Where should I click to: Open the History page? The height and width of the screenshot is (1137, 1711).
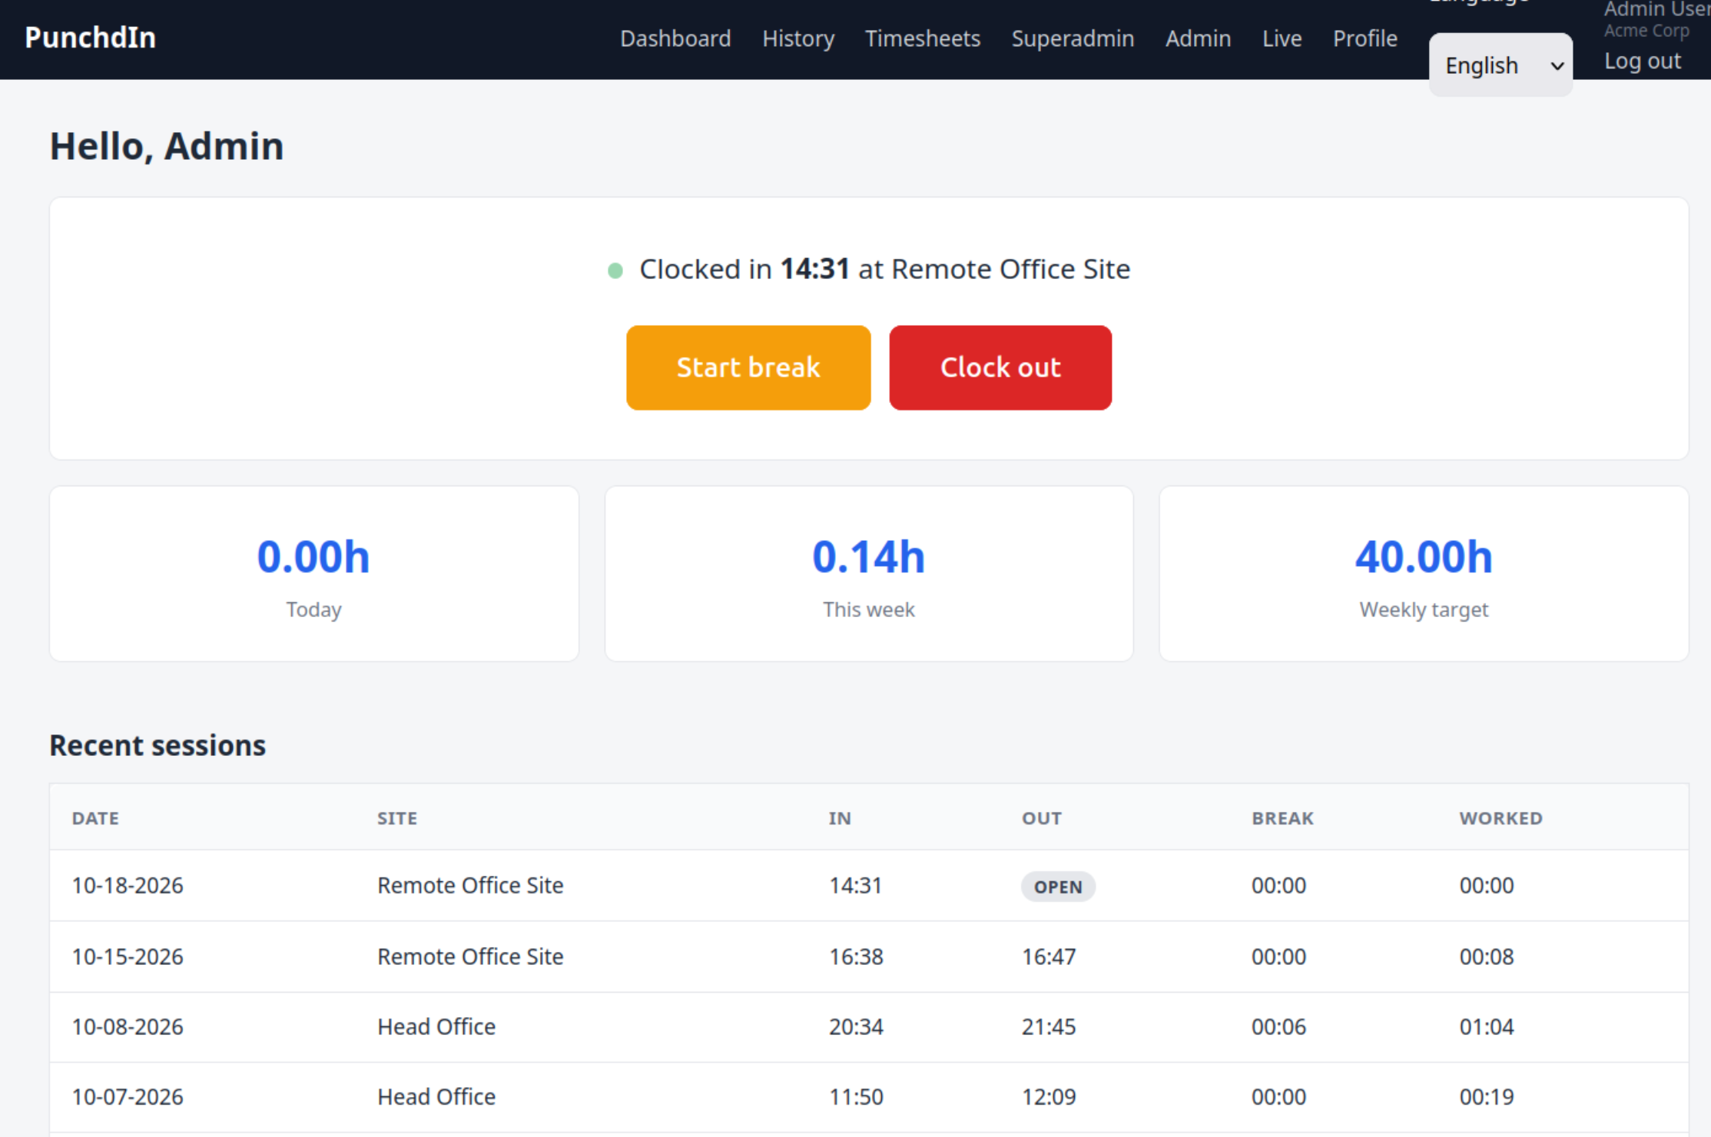coord(798,38)
